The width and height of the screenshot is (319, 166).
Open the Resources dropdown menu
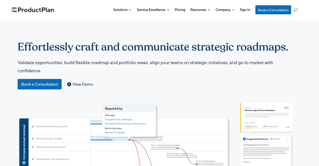pos(200,10)
